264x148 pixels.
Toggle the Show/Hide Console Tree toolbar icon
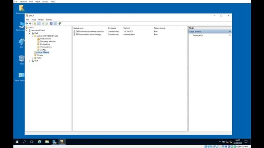[x=39, y=23]
